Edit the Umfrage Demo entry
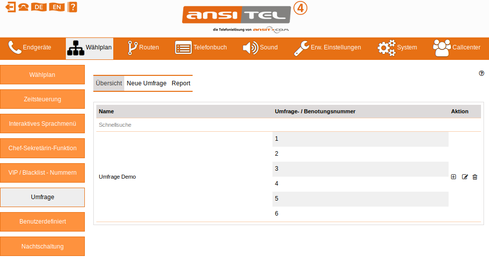 pos(465,177)
